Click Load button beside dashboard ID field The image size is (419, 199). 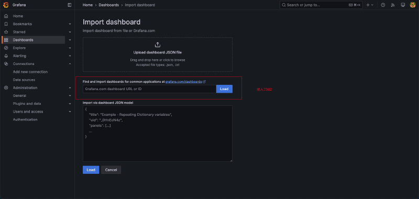pos(224,89)
